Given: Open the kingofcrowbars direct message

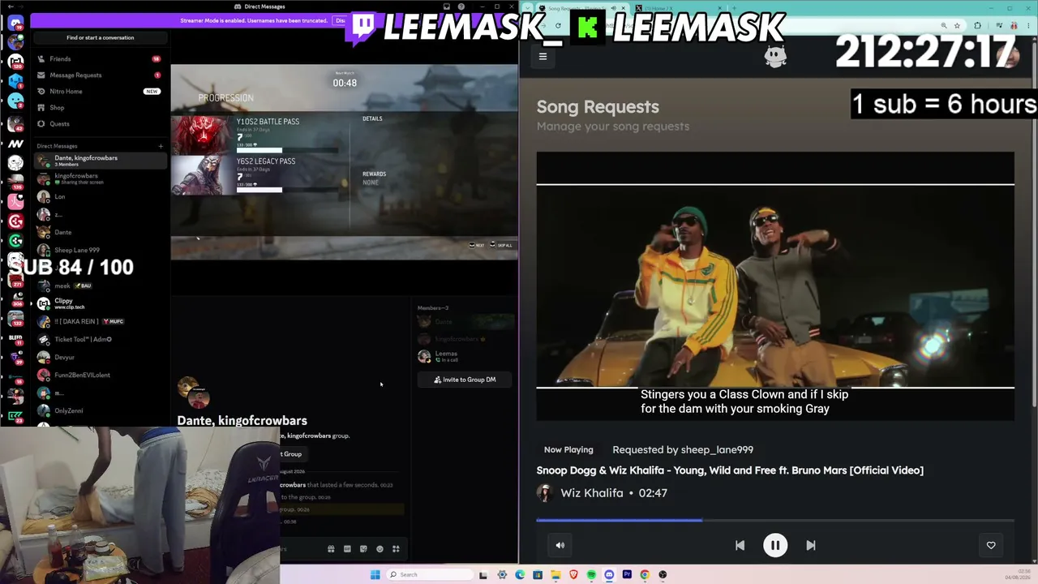Looking at the screenshot, I should click(x=101, y=178).
